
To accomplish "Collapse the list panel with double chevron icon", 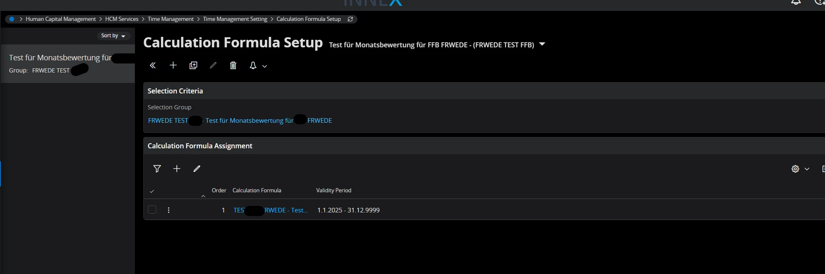I will 153,65.
